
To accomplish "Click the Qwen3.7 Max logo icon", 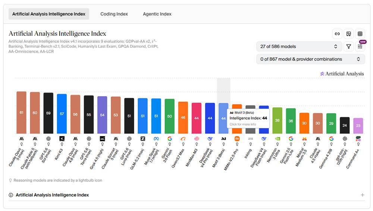I will [x=183, y=139].
